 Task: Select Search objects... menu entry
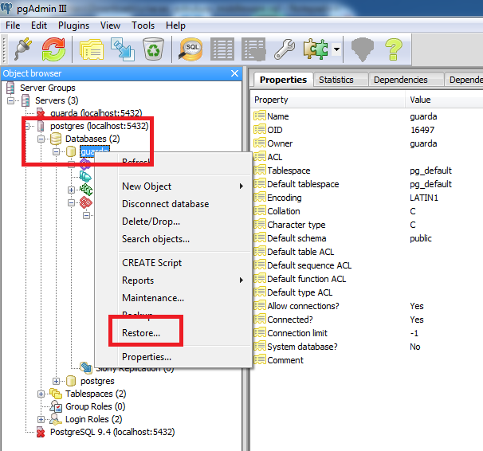[184, 239]
